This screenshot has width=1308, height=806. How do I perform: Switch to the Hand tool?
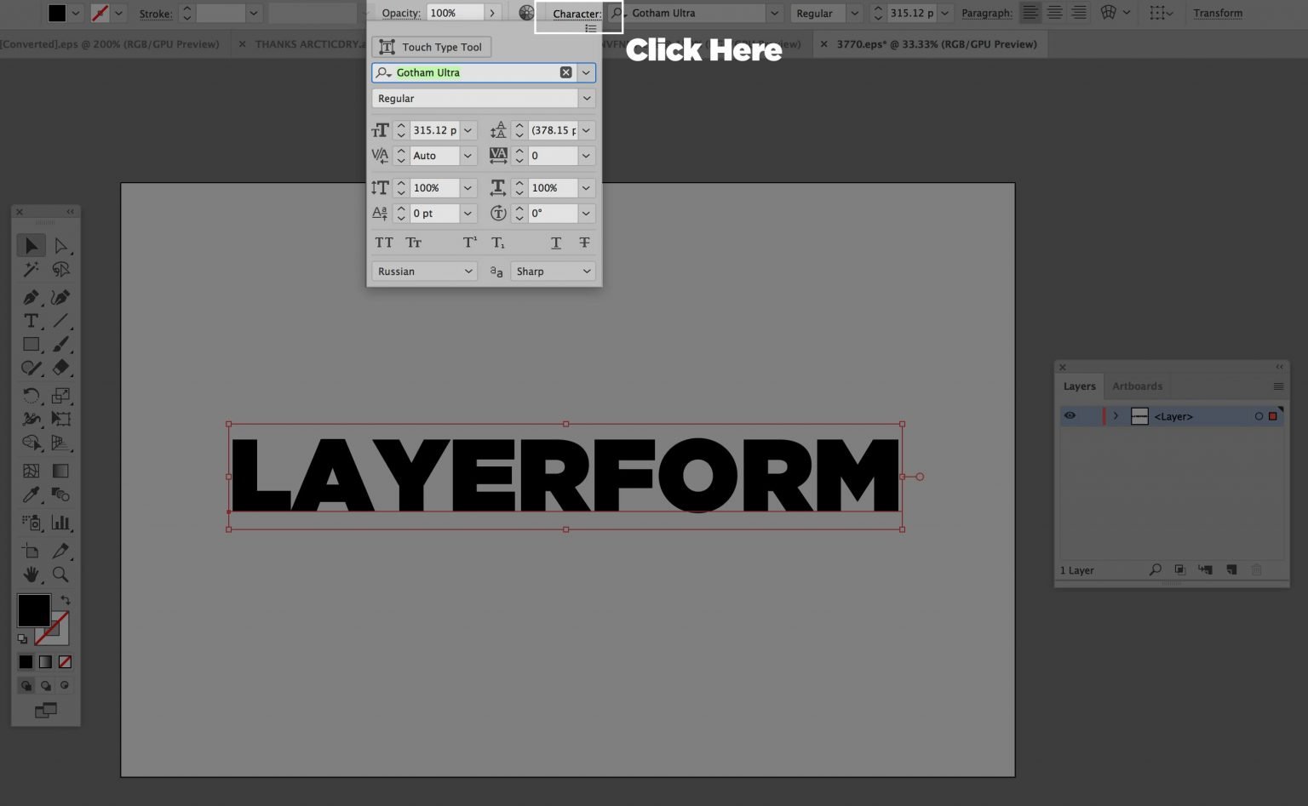pyautogui.click(x=31, y=574)
